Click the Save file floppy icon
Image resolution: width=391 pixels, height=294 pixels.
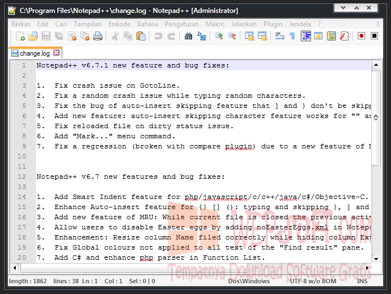pyautogui.click(x=46, y=36)
